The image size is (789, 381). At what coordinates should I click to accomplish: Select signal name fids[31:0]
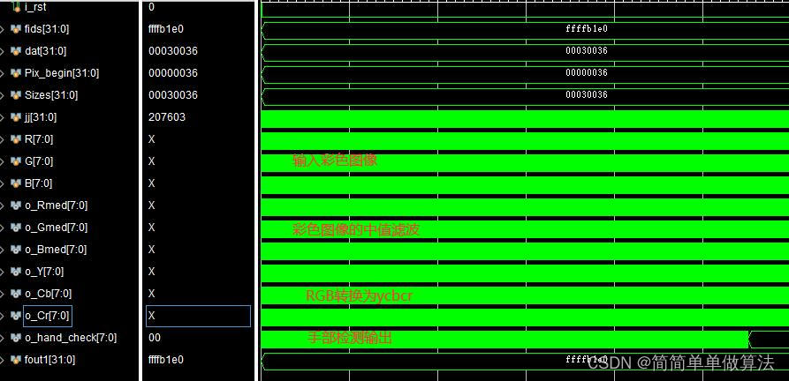[x=47, y=29]
